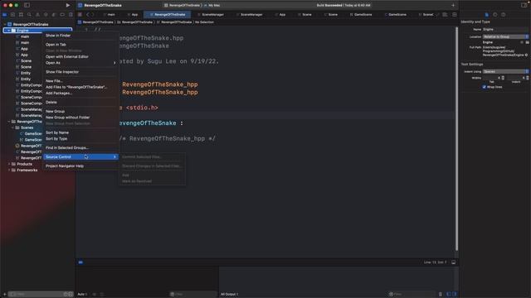Viewport: 531px width, 298px height.
Task: Toggle the inspectors panel button
Action: (524, 5)
